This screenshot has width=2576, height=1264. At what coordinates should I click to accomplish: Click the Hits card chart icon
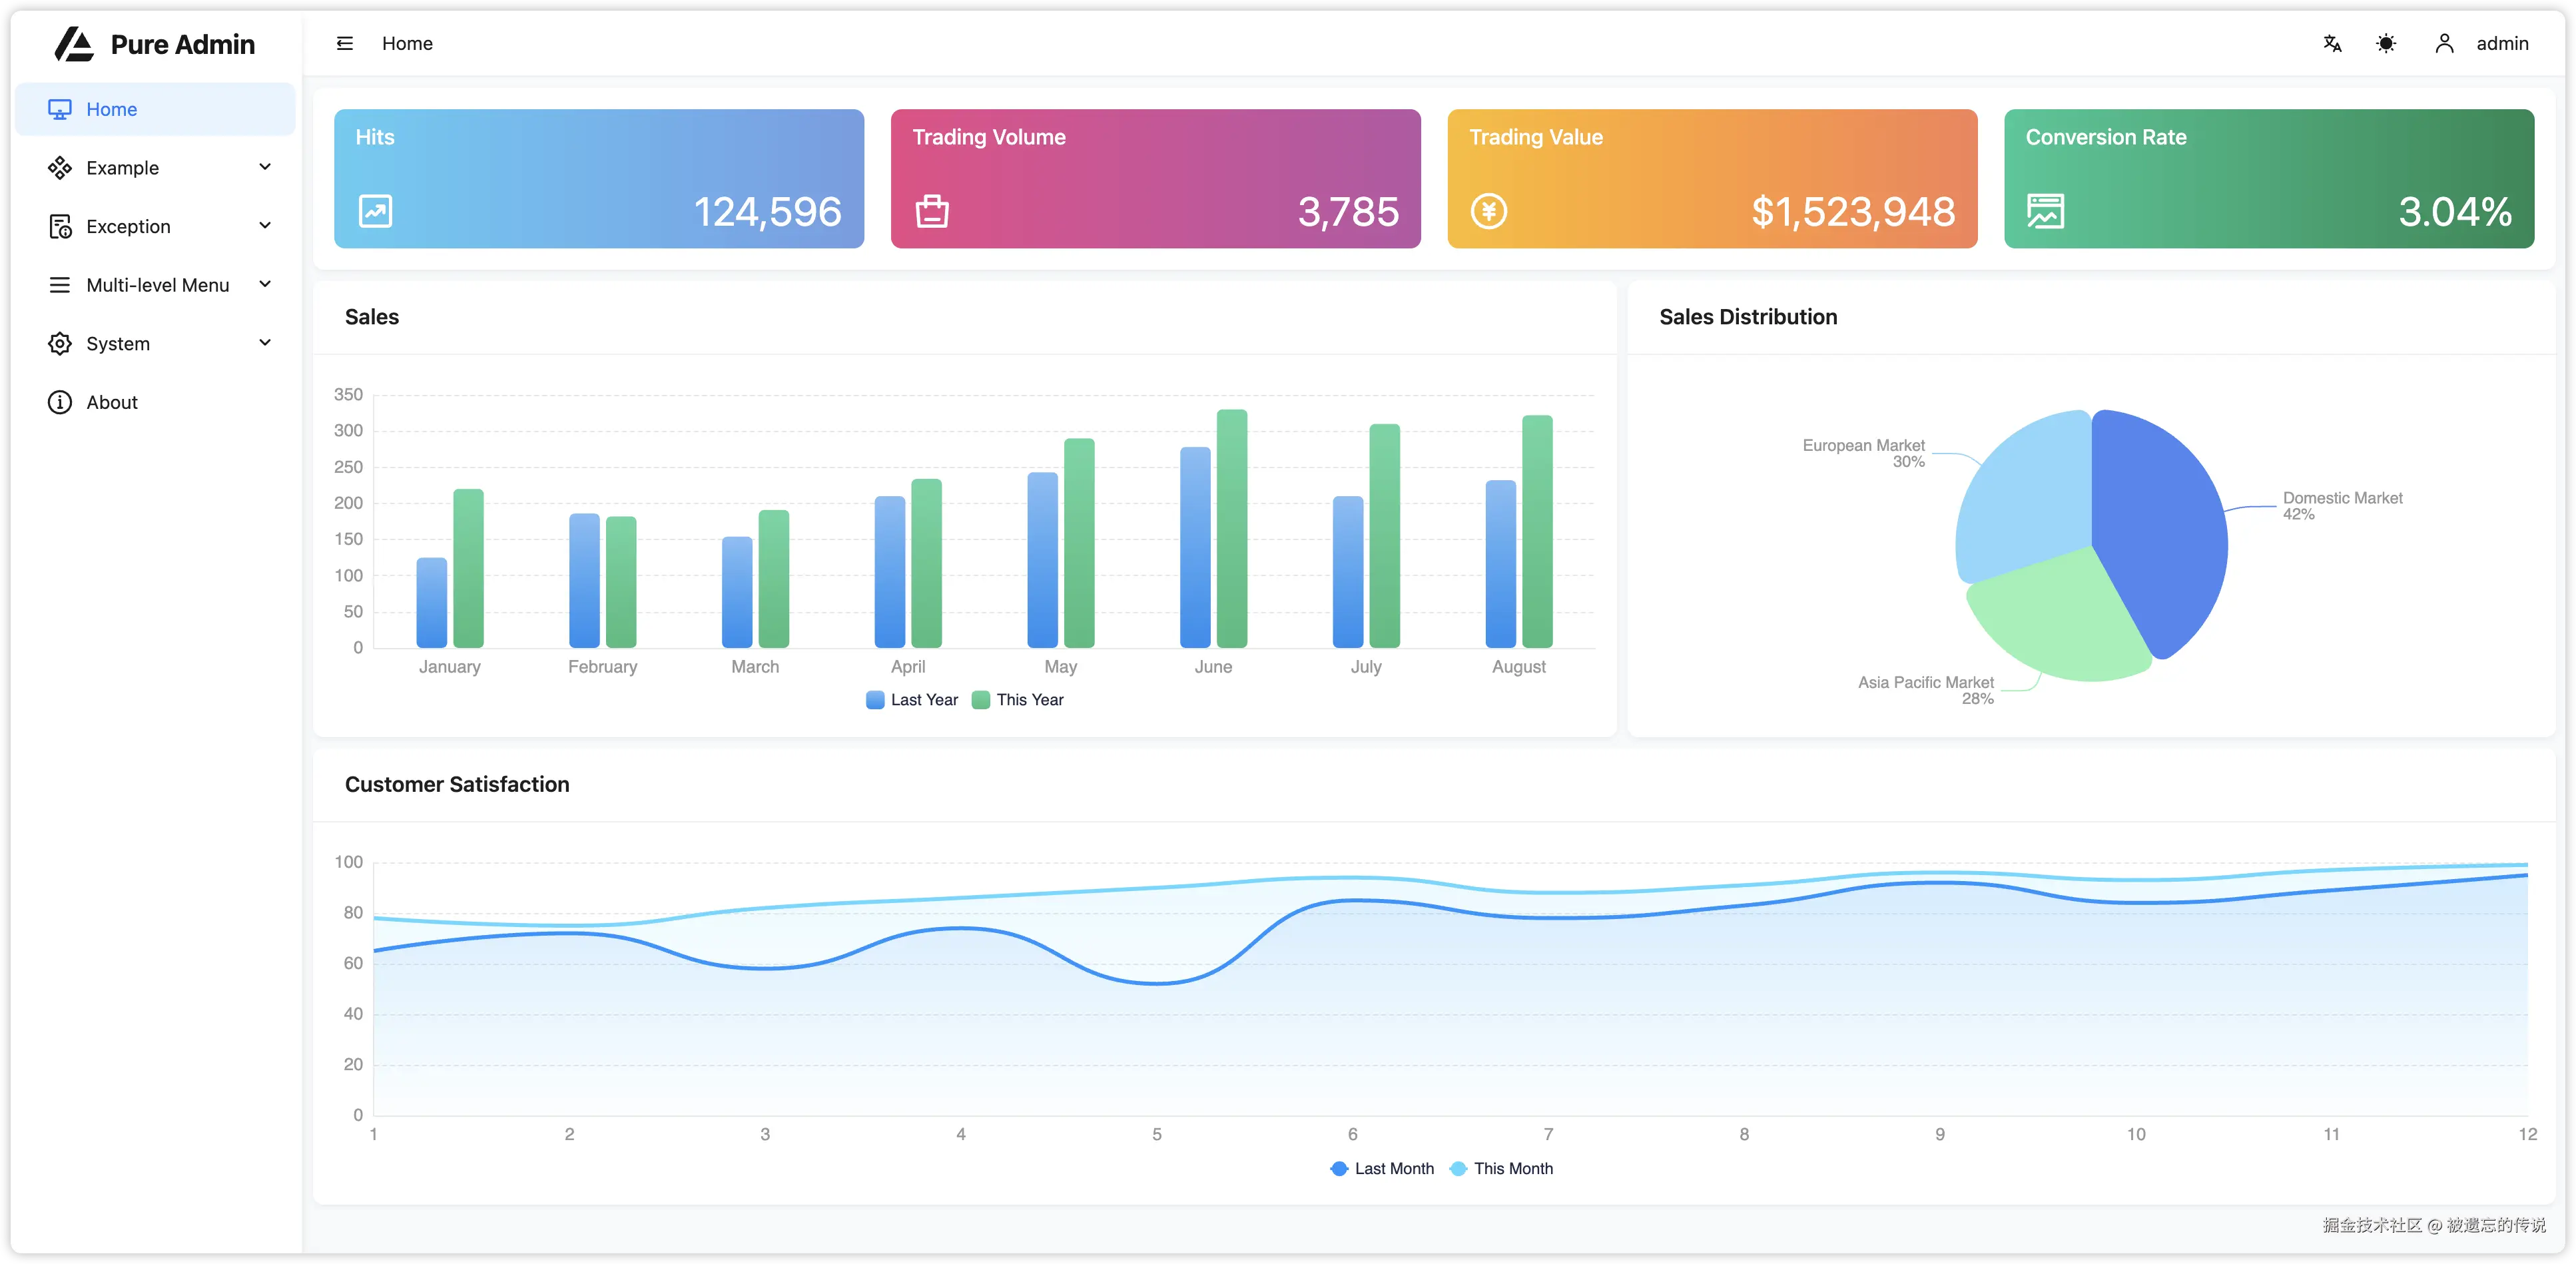[x=375, y=211]
